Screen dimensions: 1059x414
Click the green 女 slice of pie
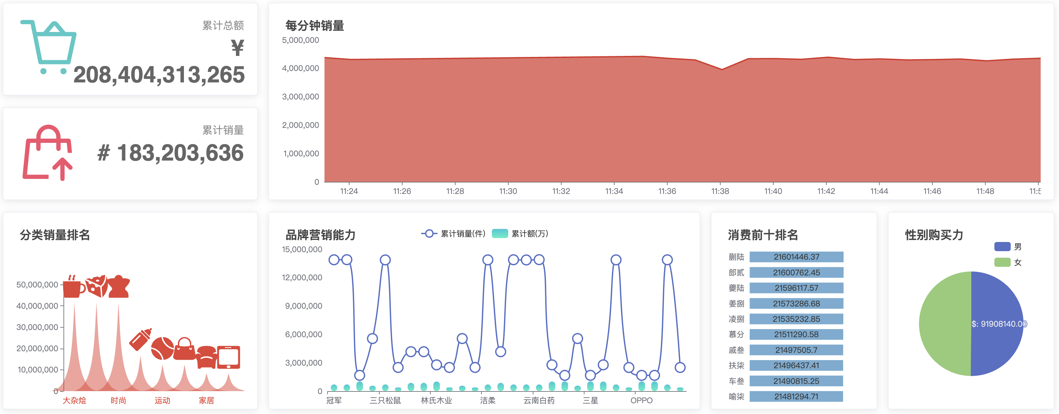[x=945, y=324]
